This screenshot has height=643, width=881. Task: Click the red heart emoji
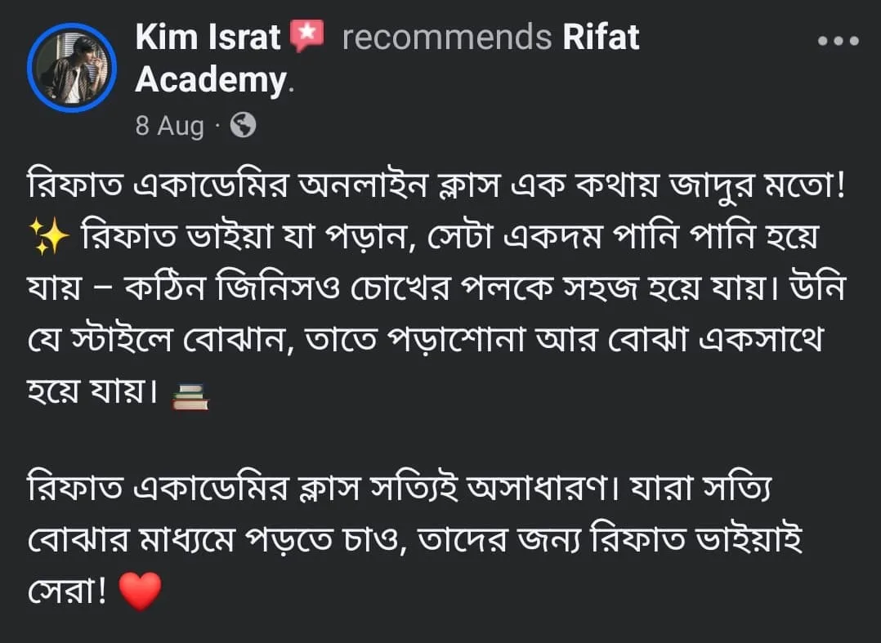coord(140,590)
